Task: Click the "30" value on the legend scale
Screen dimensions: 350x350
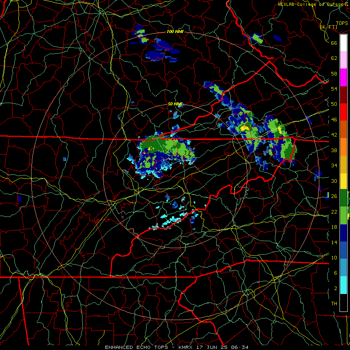Action: pyautogui.click(x=334, y=181)
